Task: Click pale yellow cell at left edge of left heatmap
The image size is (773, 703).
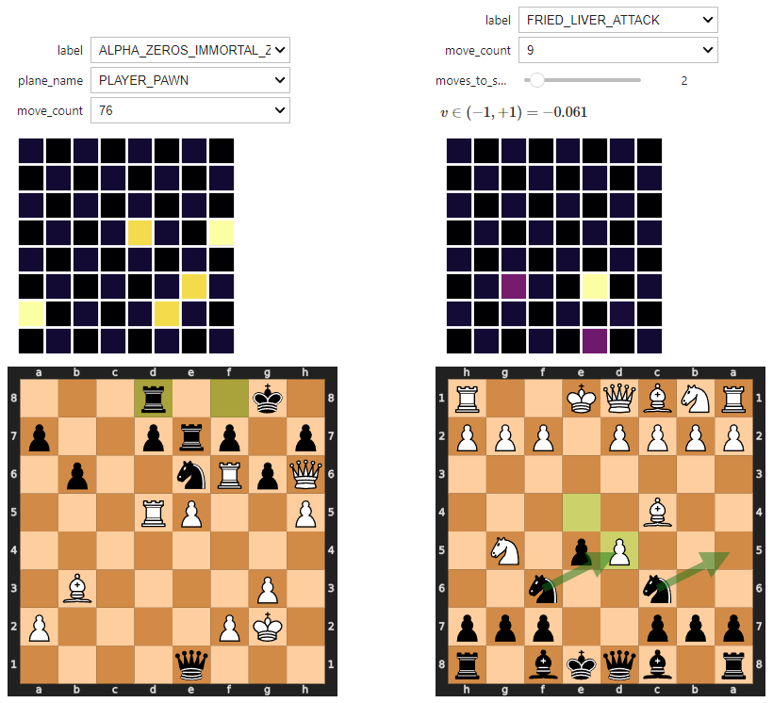Action: 31,314
